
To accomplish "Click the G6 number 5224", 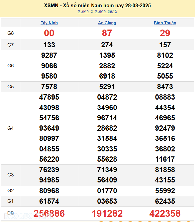I will coord(165,66).
